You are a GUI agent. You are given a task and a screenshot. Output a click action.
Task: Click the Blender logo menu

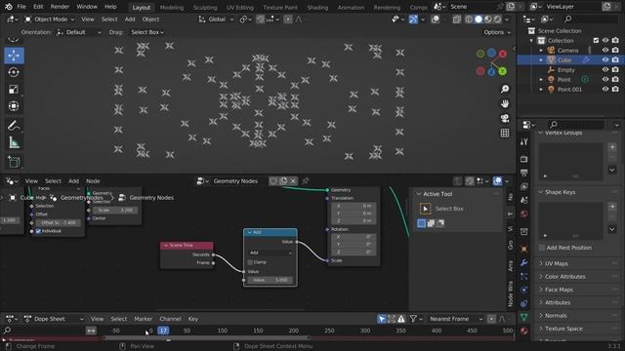coord(9,7)
